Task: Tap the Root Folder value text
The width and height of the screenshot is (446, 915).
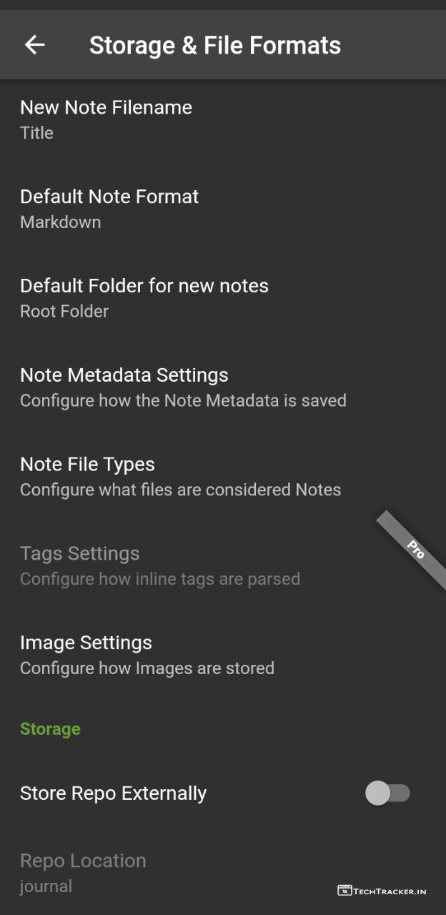Action: click(64, 312)
